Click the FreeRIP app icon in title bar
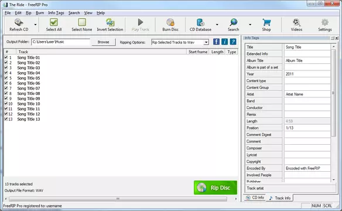 [x=5, y=5]
